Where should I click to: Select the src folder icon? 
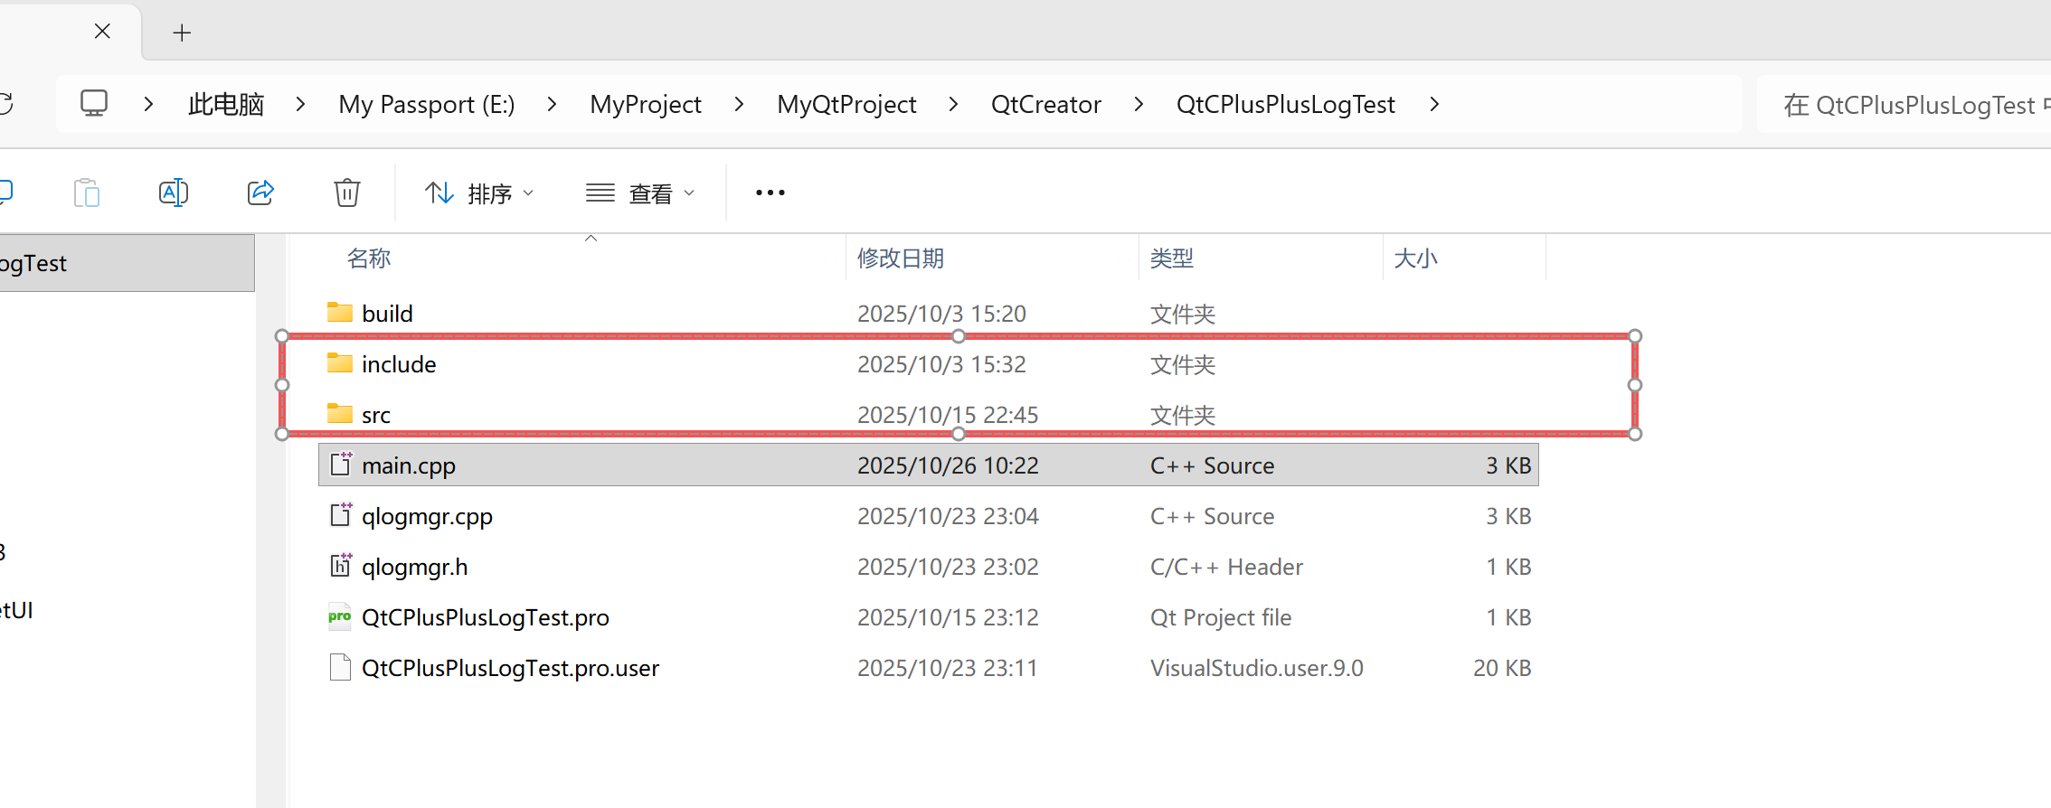click(340, 414)
